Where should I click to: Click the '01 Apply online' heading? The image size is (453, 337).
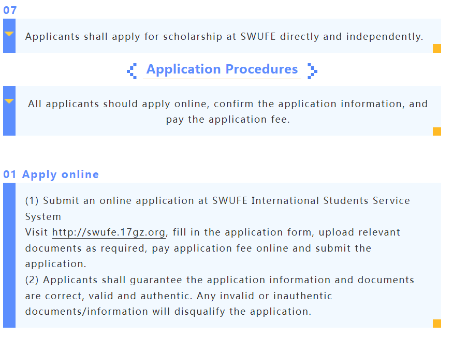51,174
